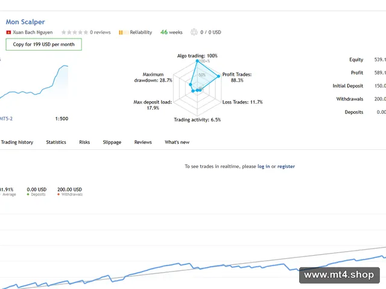Click the 200.00 USD Withdrawals value
This screenshot has height=289, width=386.
70,190
